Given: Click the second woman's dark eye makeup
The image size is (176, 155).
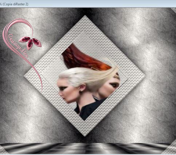Looking at the screenshot, I should 114,85.
